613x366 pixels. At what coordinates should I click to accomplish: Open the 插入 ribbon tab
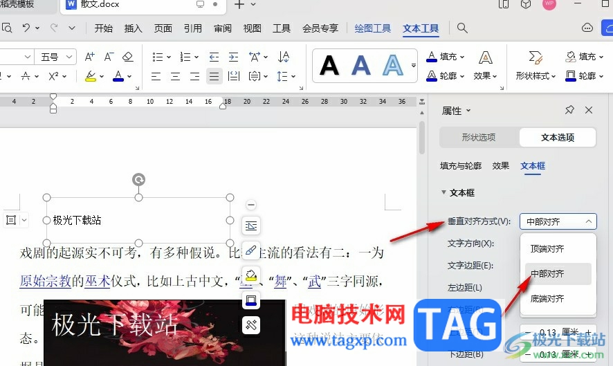click(x=134, y=28)
